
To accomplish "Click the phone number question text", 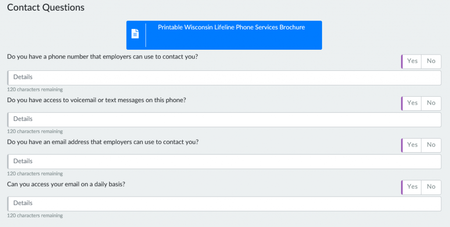I will coord(102,57).
